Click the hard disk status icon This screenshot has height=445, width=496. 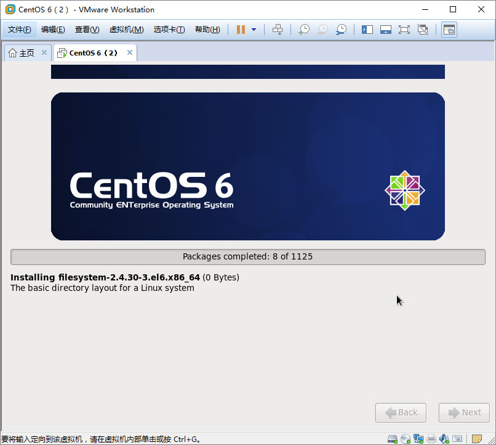pyautogui.click(x=392, y=439)
